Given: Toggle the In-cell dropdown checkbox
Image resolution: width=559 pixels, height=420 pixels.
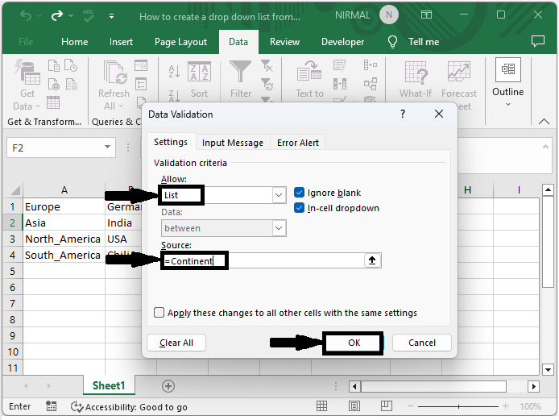Looking at the screenshot, I should pos(299,208).
